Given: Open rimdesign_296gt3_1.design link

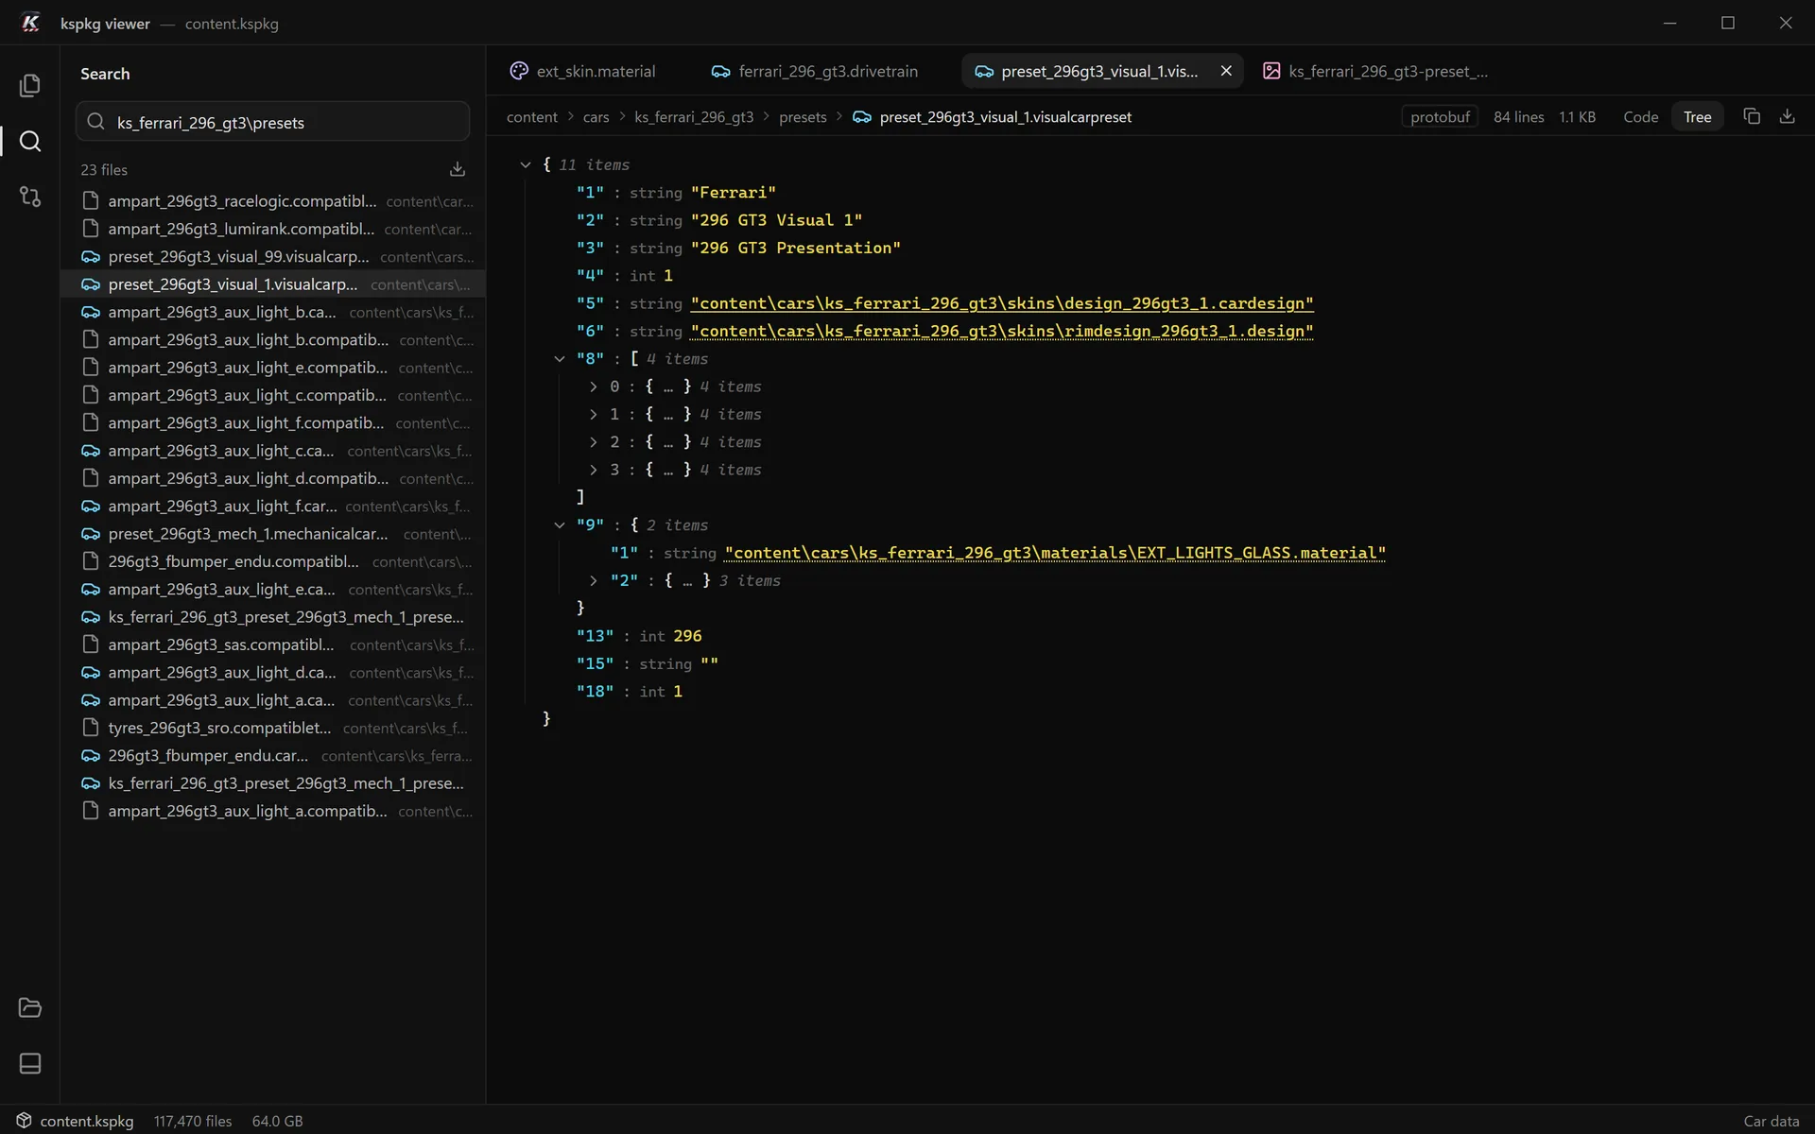Looking at the screenshot, I should [1002, 331].
